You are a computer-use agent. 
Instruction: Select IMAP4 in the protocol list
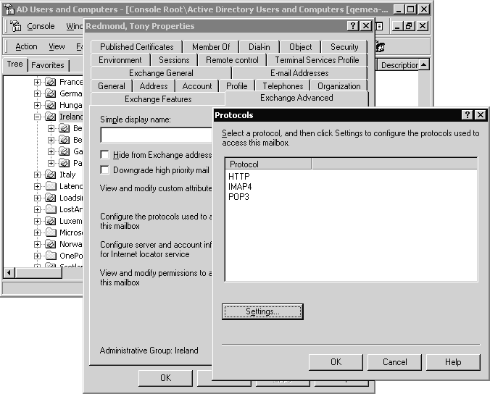240,187
